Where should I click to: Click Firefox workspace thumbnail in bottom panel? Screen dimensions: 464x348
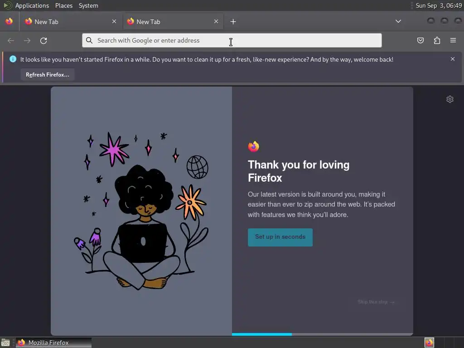click(x=429, y=343)
